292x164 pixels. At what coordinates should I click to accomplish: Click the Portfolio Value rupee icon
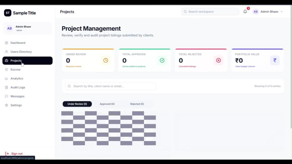(275, 60)
